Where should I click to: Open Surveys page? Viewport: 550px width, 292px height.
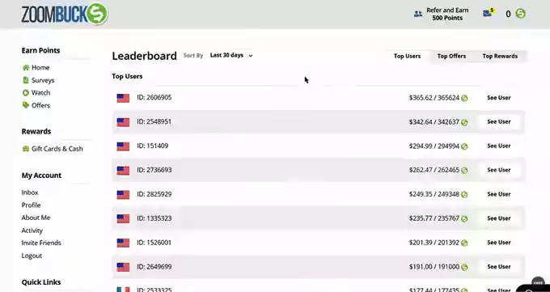coord(43,80)
